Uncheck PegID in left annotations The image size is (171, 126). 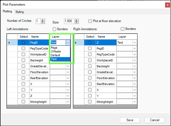pyautogui.click(x=24, y=43)
